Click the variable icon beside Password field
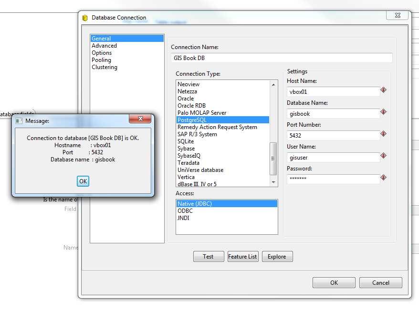 pyautogui.click(x=383, y=177)
